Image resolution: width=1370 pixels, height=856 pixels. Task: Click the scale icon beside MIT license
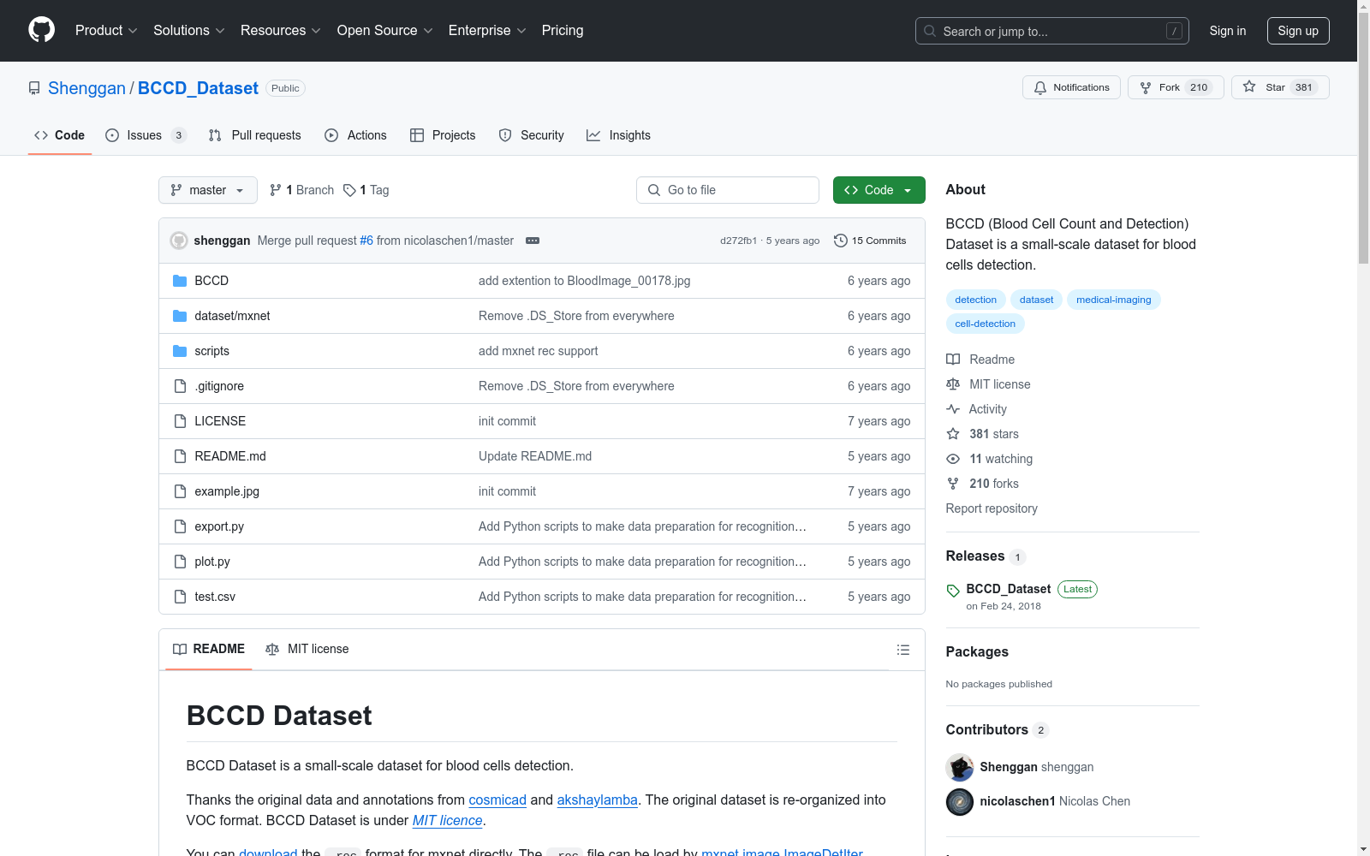coord(953,384)
